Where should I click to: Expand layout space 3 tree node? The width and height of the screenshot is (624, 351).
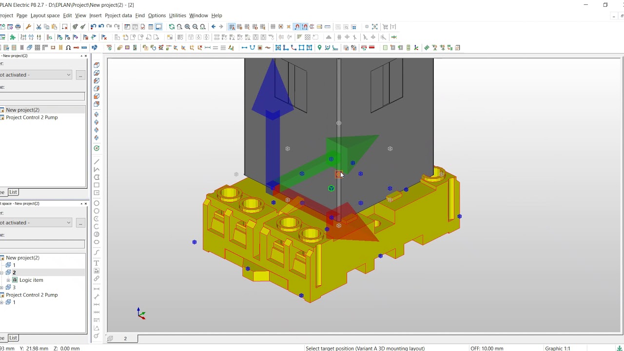click(x=2, y=287)
